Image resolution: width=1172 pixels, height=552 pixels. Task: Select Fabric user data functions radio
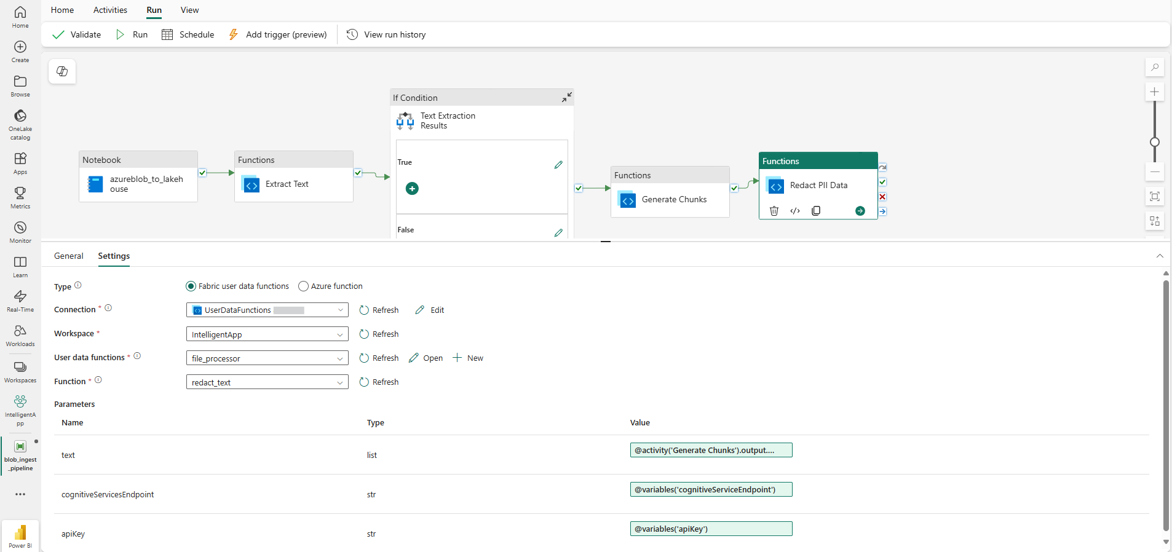pos(191,286)
